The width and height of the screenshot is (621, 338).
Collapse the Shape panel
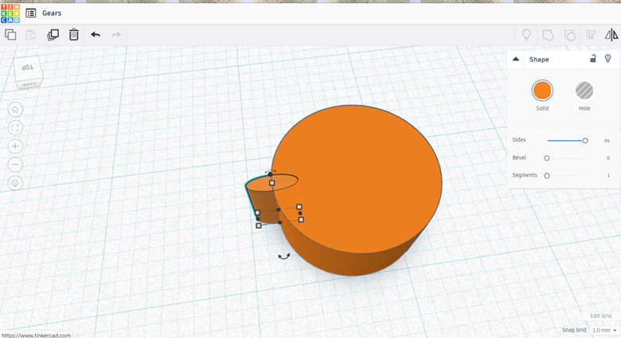[x=516, y=59]
